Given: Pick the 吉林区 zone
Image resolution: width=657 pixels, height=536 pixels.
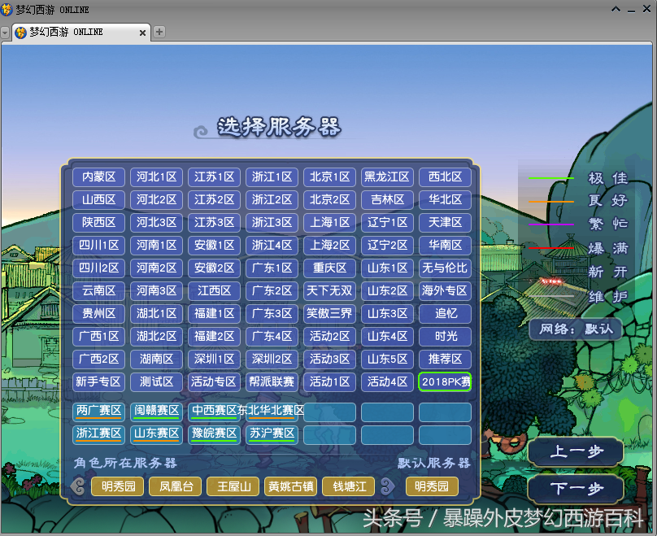Looking at the screenshot, I should point(387,199).
